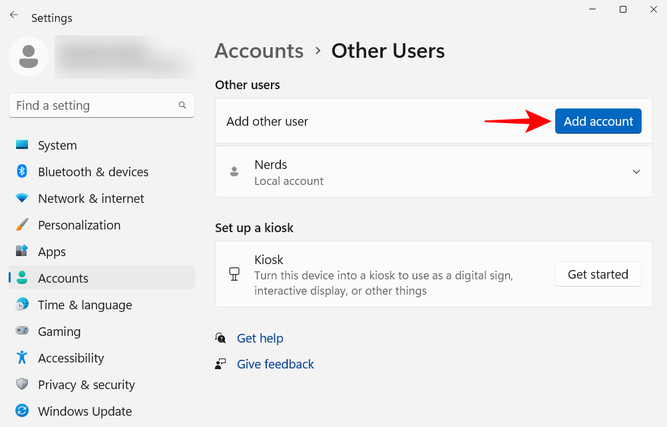Focus the Find a setting search box
The height and width of the screenshot is (427, 667).
(93, 105)
